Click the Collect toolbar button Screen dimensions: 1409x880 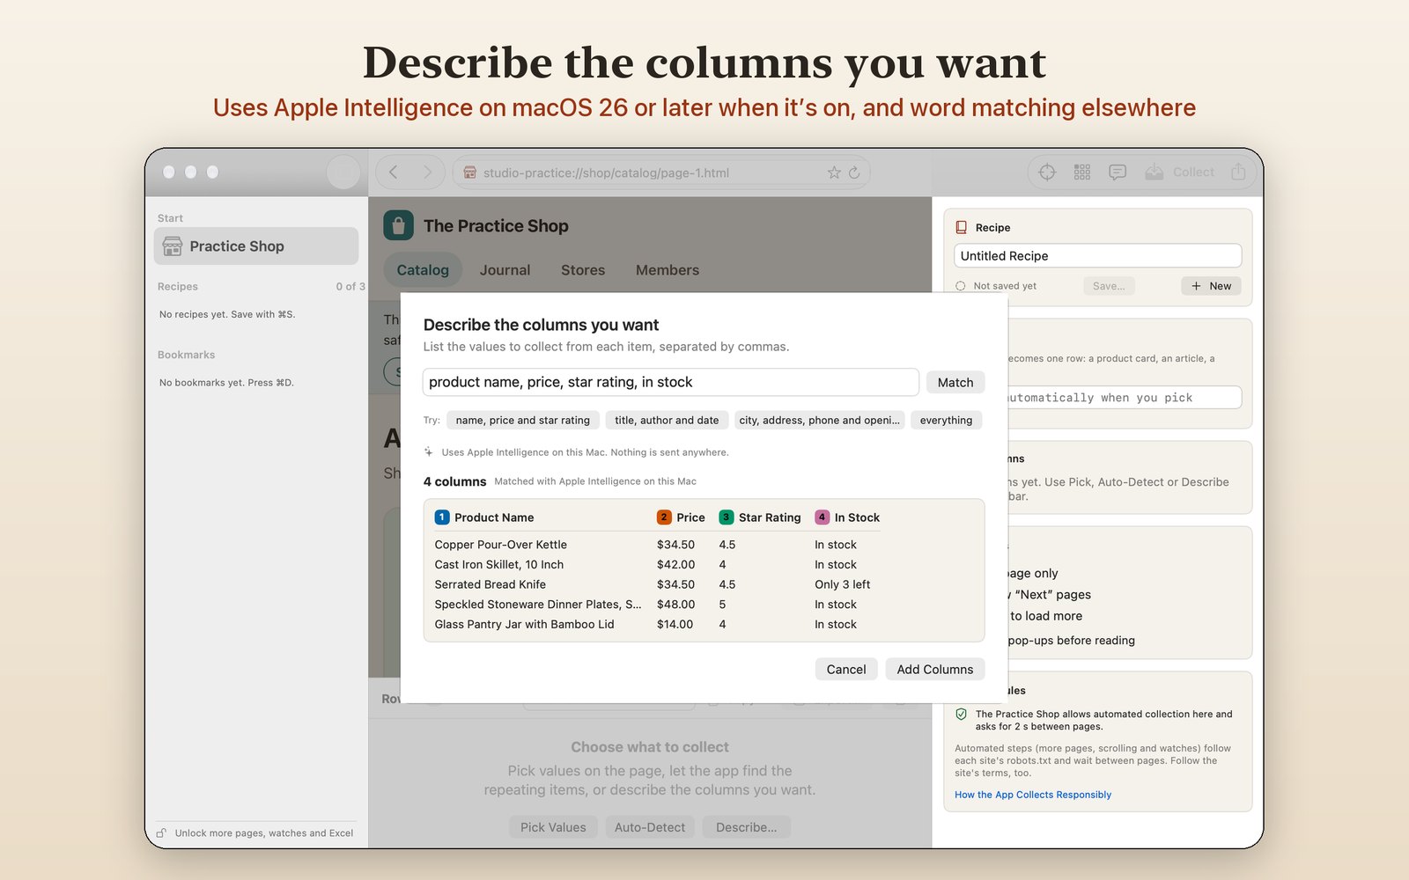tap(1180, 172)
